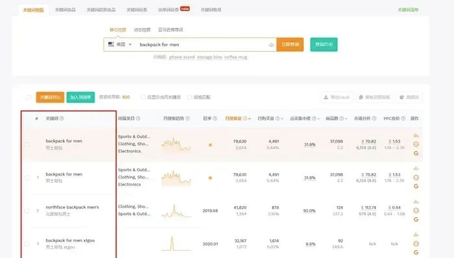Click trend sparkline for backpack for men xtgoo
The height and width of the screenshot is (258, 454).
pyautogui.click(x=176, y=244)
